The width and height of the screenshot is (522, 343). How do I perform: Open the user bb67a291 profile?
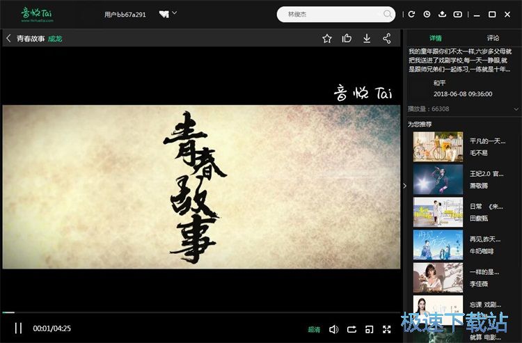pyautogui.click(x=125, y=15)
